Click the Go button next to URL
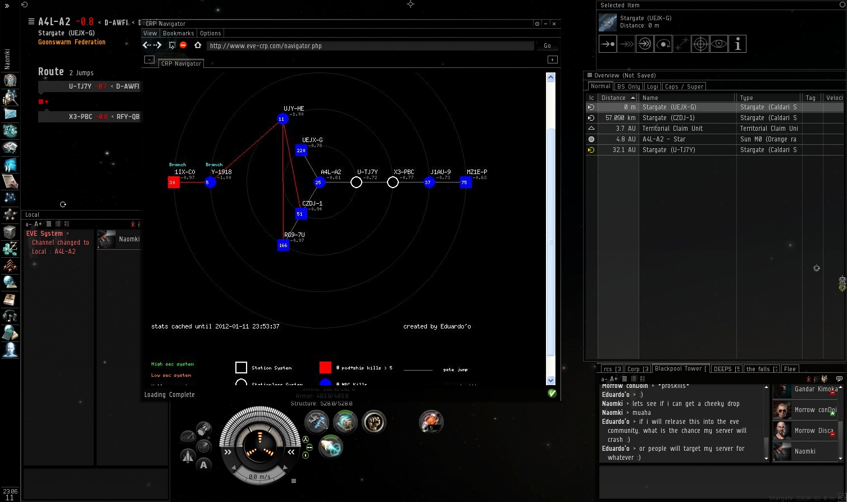Viewport: 847px width, 502px height. click(547, 45)
